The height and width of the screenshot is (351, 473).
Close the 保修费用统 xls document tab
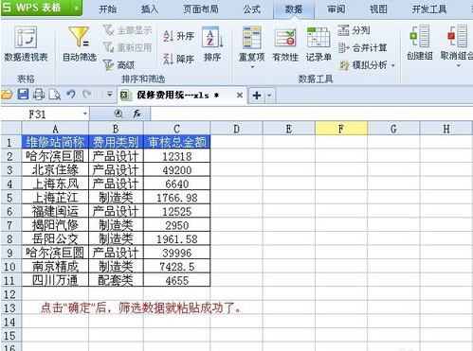240,95
